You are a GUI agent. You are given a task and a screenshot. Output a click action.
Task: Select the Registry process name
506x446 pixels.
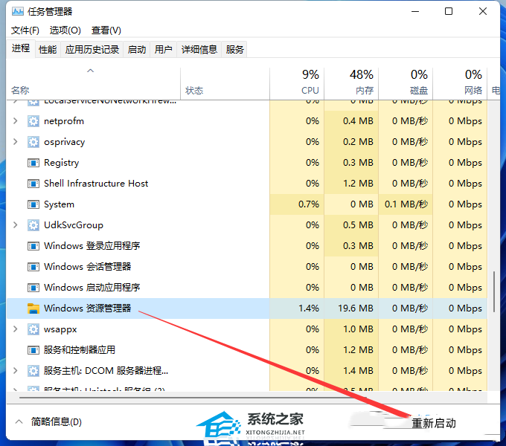coord(61,163)
